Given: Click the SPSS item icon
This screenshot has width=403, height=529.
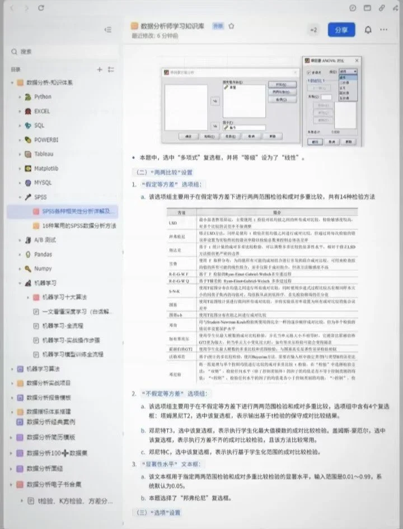Looking at the screenshot, I should (x=28, y=197).
